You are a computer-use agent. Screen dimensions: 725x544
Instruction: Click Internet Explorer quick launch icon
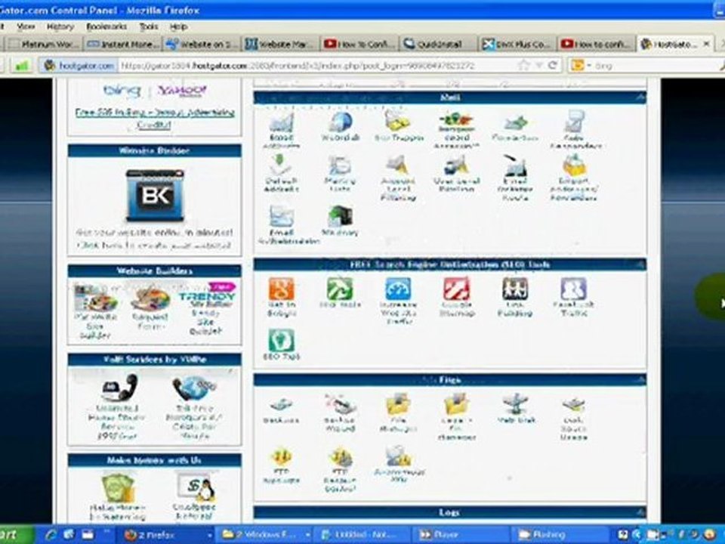pos(51,535)
